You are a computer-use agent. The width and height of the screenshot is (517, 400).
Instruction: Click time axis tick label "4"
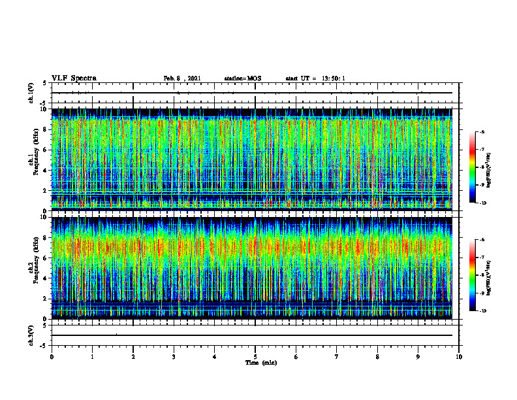215,356
